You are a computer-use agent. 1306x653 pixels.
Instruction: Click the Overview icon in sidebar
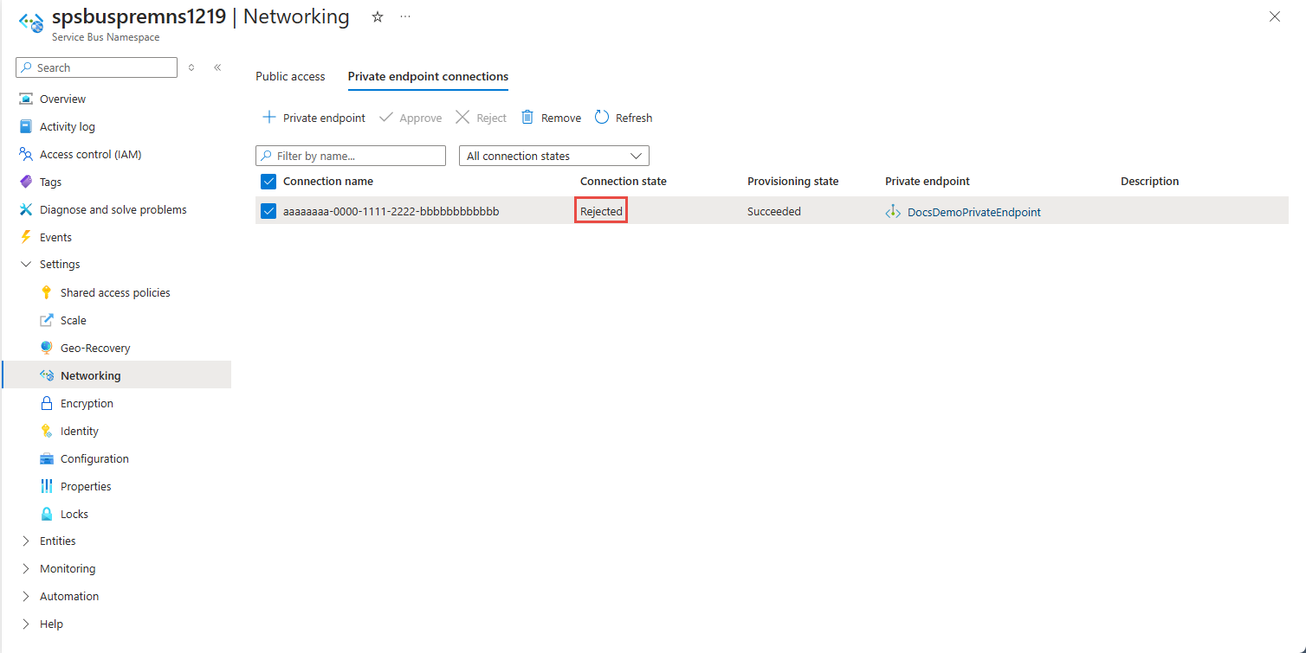[26, 99]
